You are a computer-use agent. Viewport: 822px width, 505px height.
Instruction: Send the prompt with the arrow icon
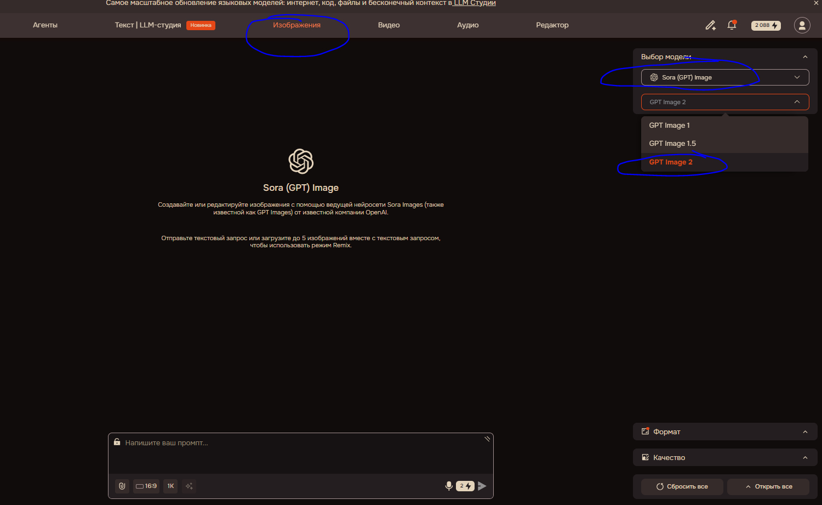(x=482, y=486)
